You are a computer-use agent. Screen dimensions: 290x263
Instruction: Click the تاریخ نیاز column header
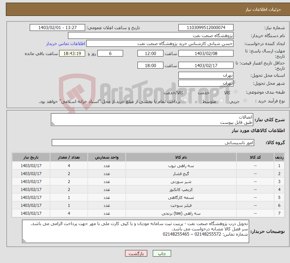point(31,157)
